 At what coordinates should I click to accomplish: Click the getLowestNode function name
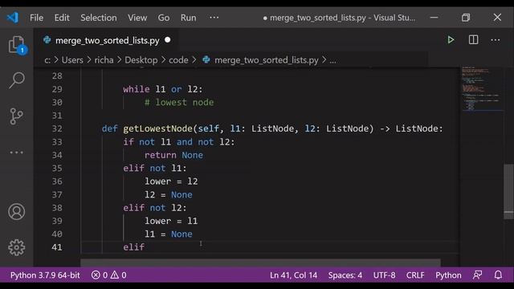157,128
